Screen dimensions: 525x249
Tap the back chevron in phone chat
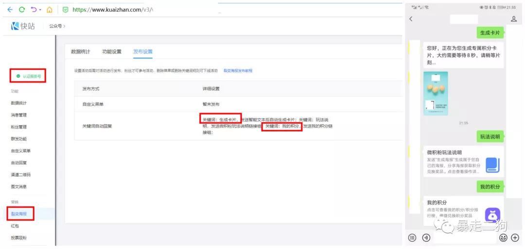(x=411, y=19)
